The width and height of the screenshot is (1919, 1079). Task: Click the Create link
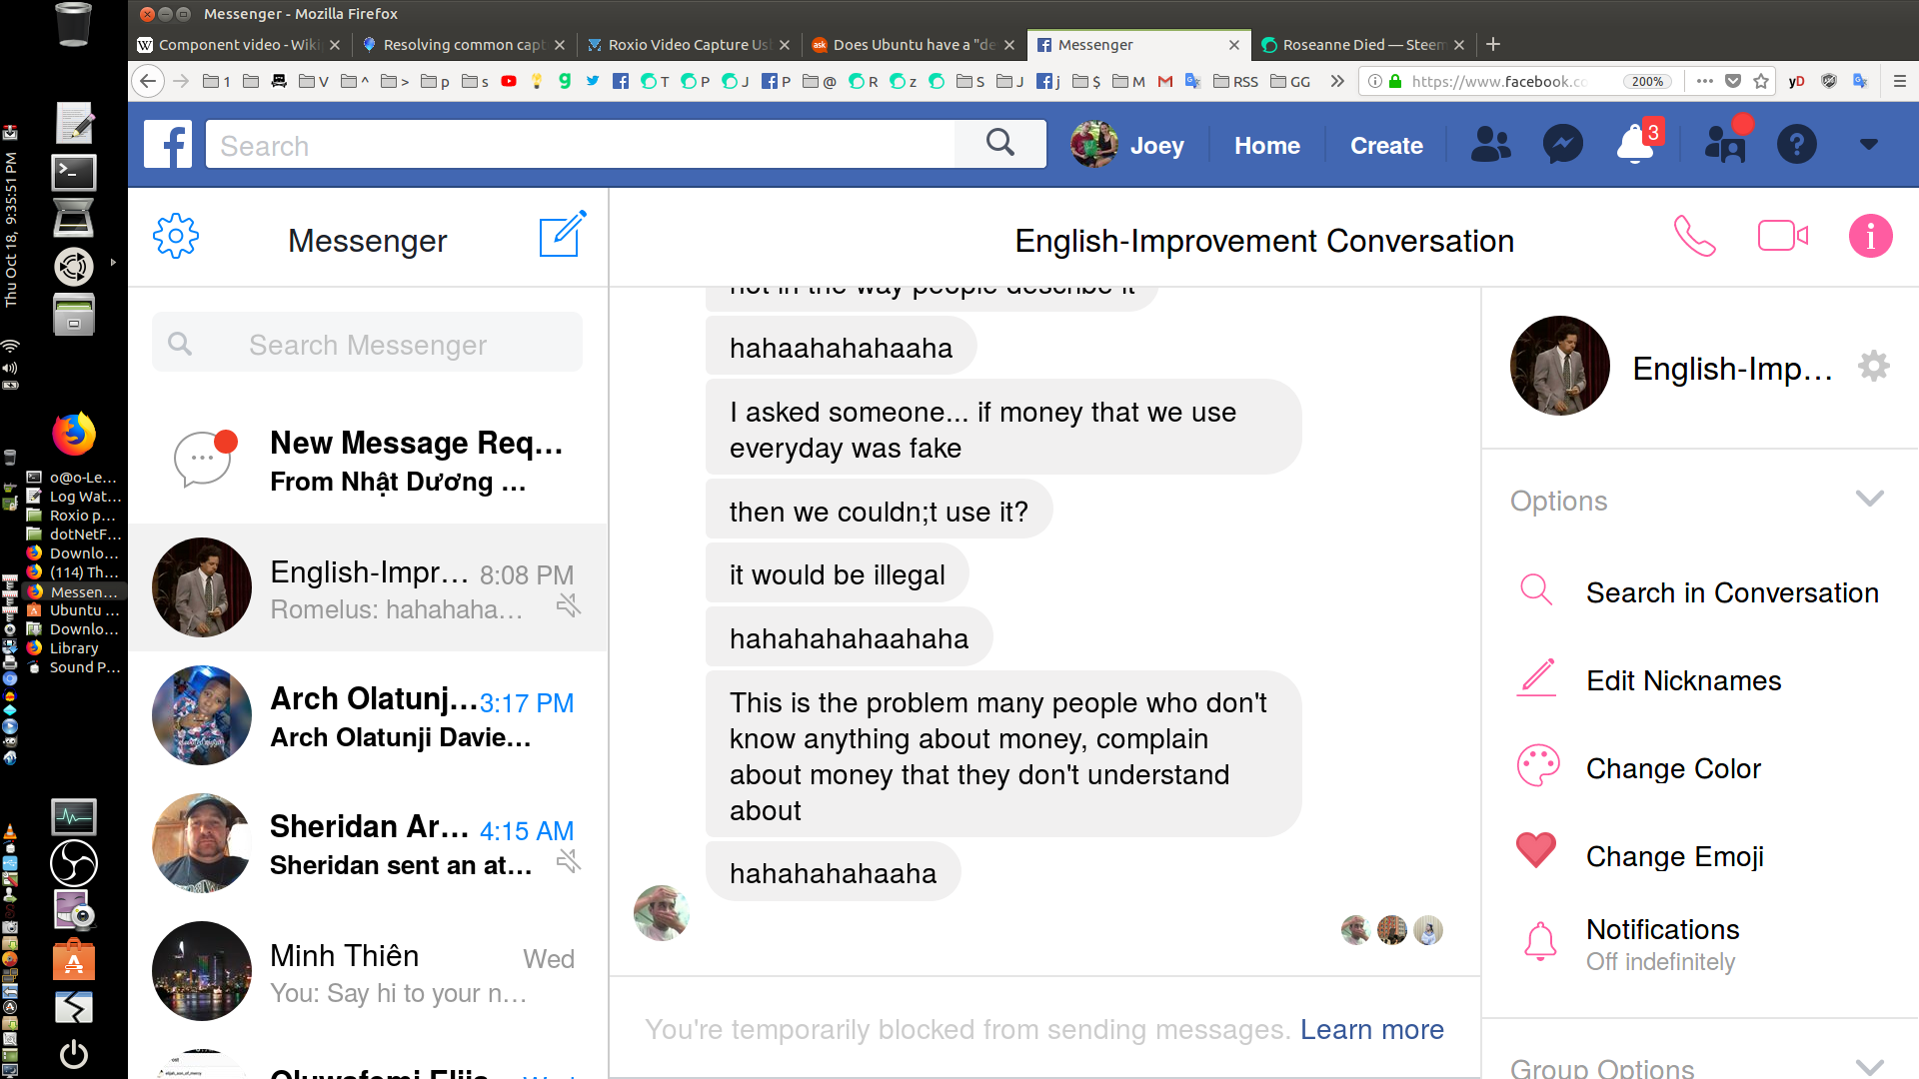click(x=1386, y=146)
